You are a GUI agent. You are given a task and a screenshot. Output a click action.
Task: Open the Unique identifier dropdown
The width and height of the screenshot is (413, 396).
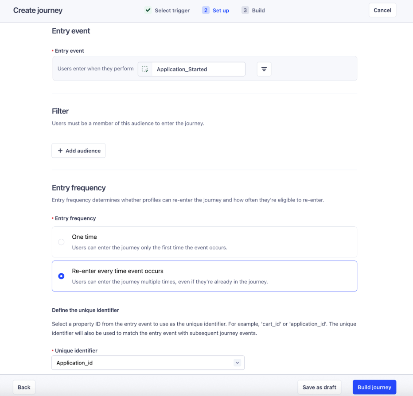tap(148, 363)
